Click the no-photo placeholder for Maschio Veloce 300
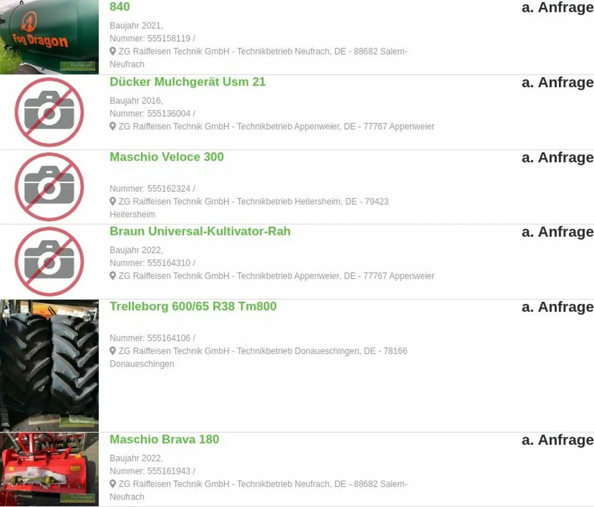594x507 pixels. (49, 187)
